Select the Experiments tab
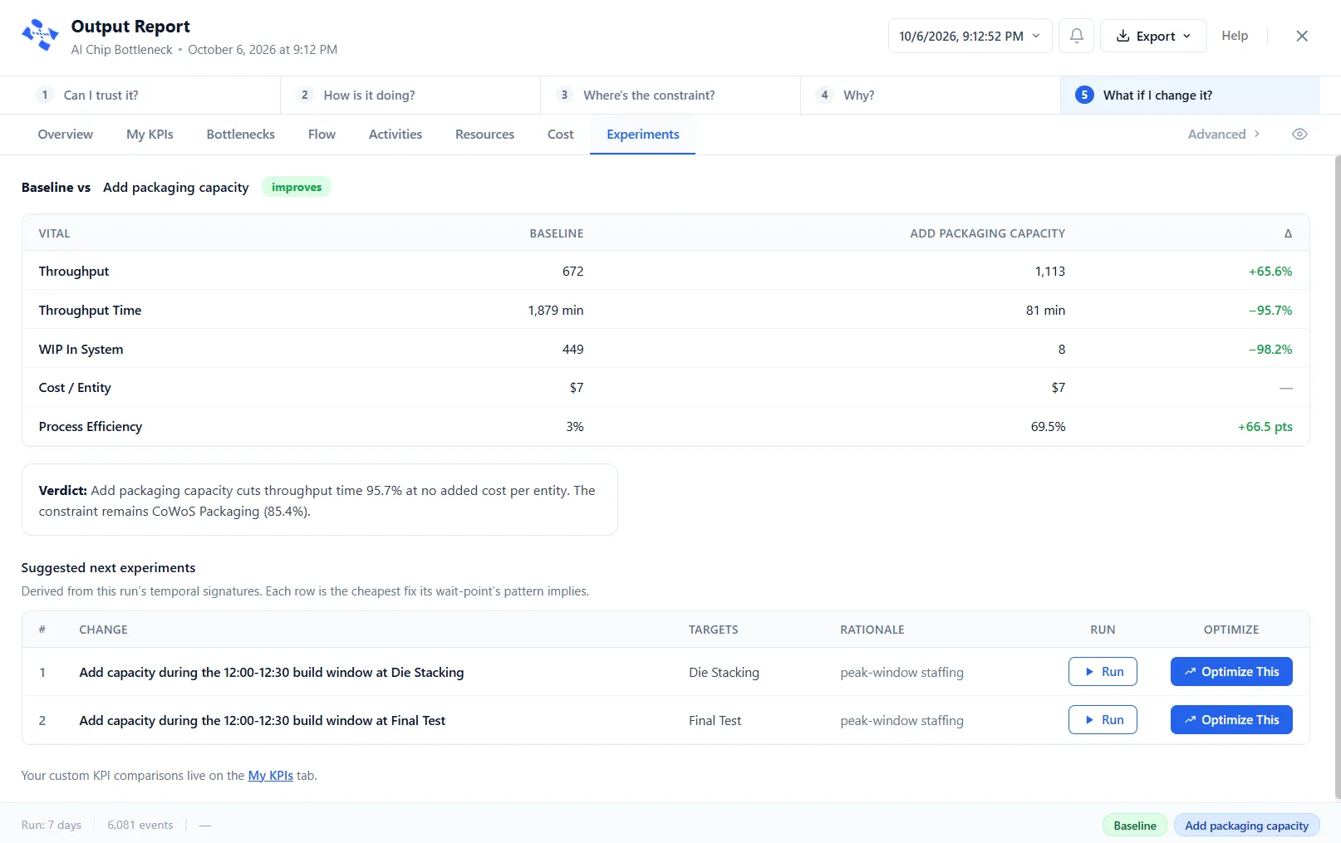 click(643, 135)
